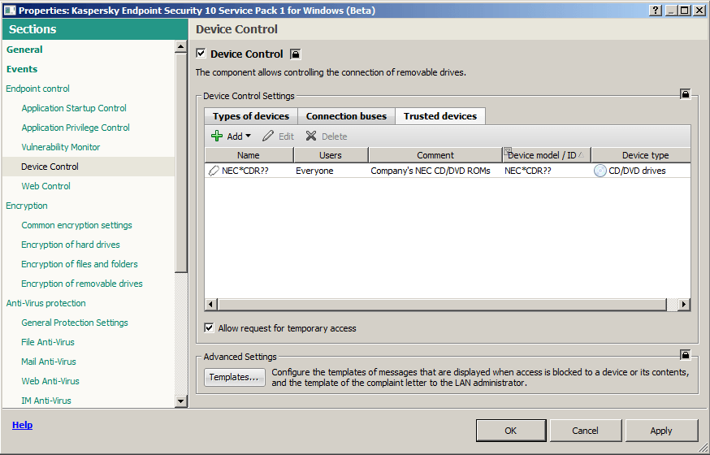Click the sections list vertical scrollbar thumb
710x455 pixels.
click(180, 163)
